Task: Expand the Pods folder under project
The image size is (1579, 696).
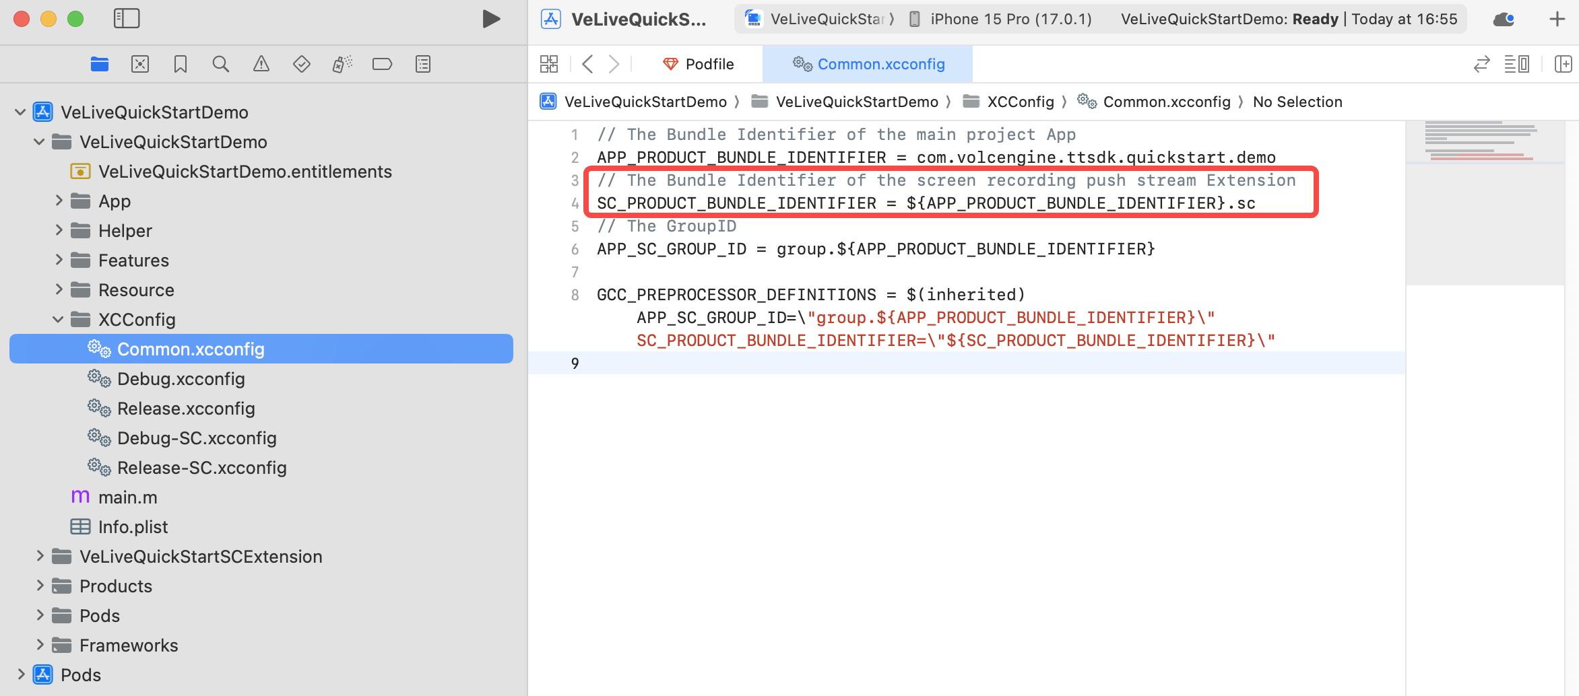Action: (39, 615)
